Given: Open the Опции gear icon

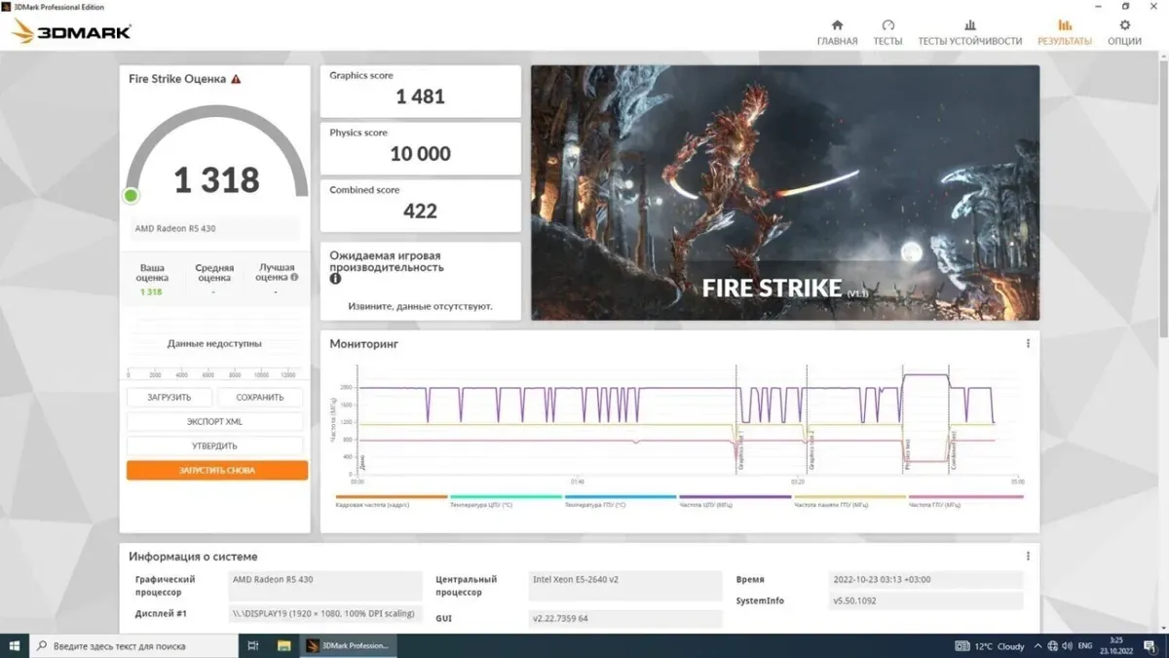Looking at the screenshot, I should pos(1124,26).
